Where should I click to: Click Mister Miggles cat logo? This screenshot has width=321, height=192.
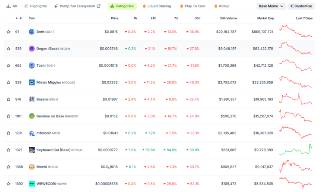click(x=32, y=82)
